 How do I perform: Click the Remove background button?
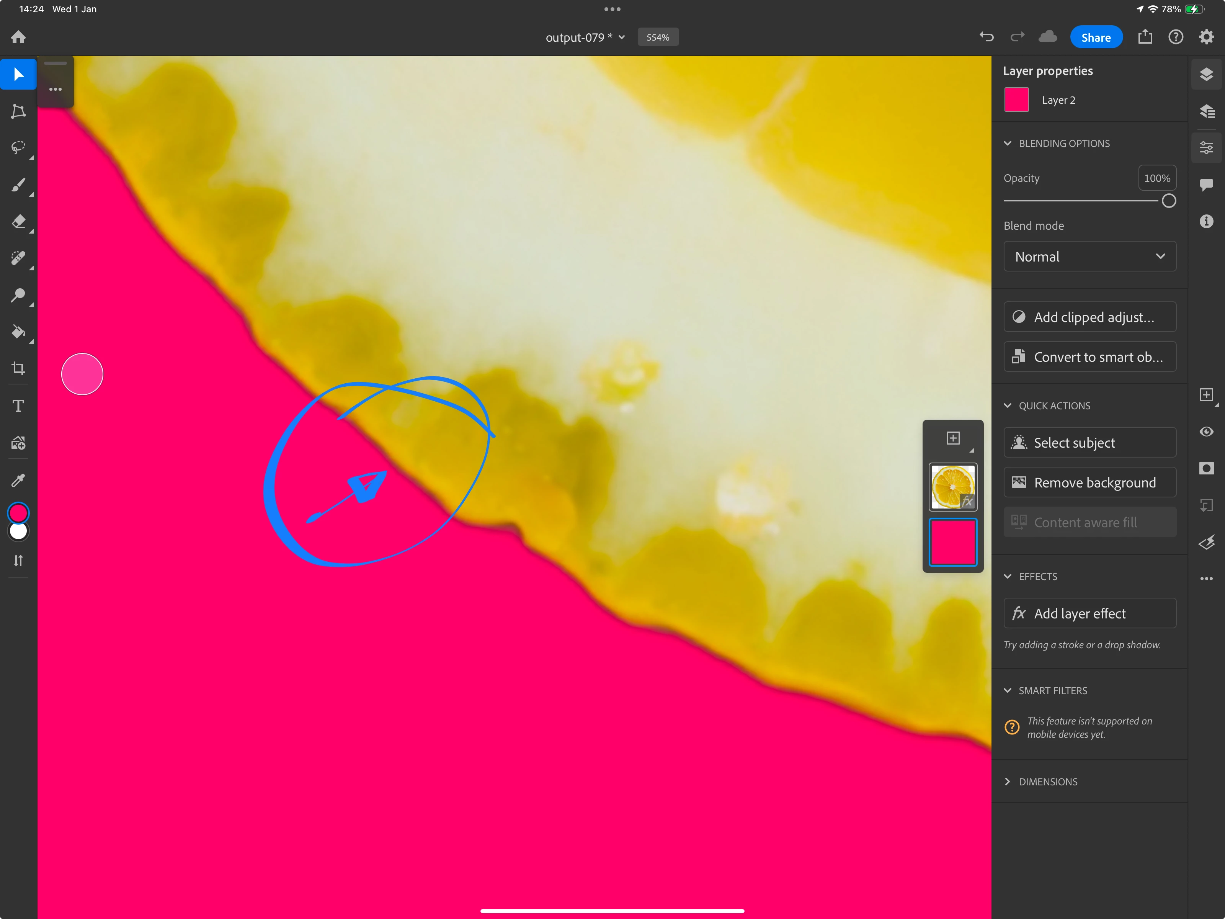(x=1089, y=482)
